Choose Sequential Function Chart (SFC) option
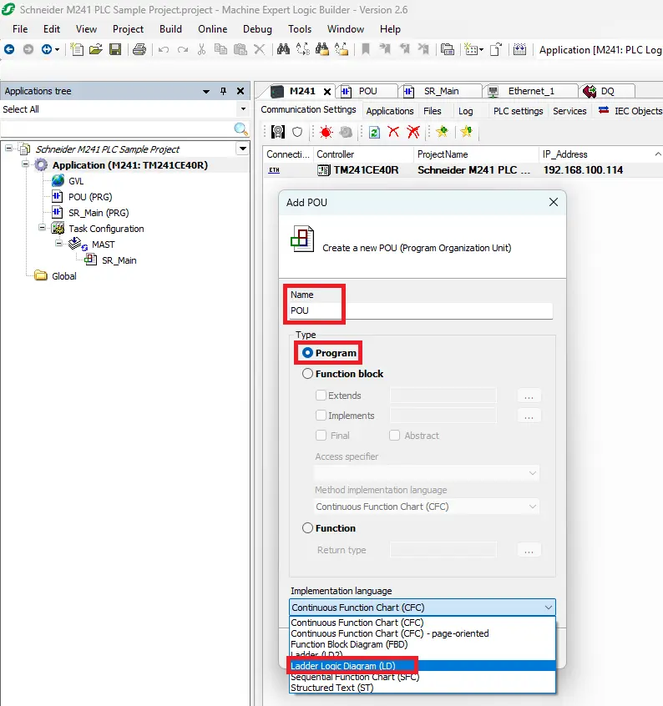The width and height of the screenshot is (663, 706). pos(422,677)
